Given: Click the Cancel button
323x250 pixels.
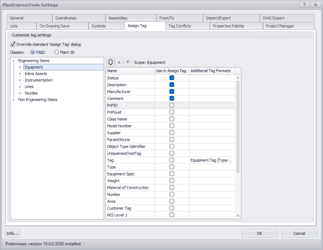Looking at the screenshot, I should [299, 233].
